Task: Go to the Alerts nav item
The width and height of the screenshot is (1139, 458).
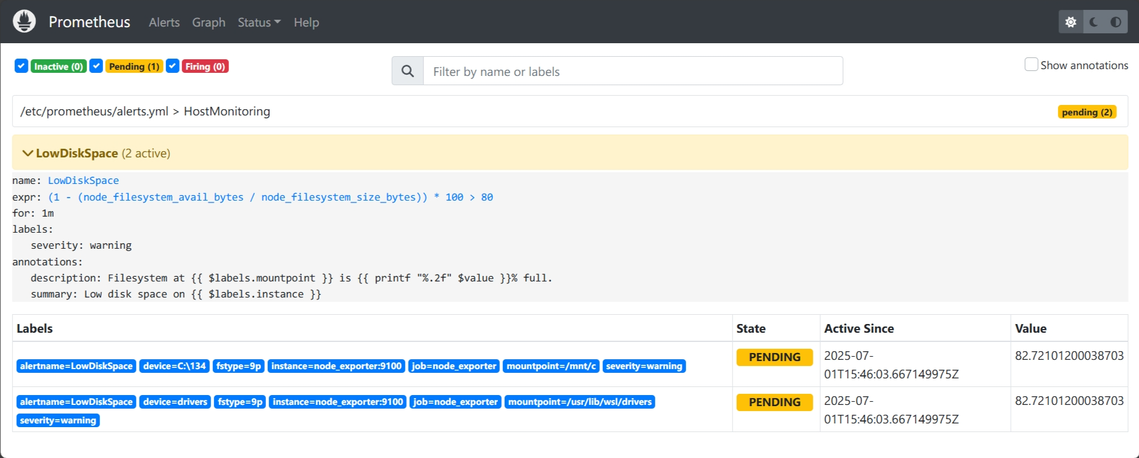Action: (x=164, y=22)
